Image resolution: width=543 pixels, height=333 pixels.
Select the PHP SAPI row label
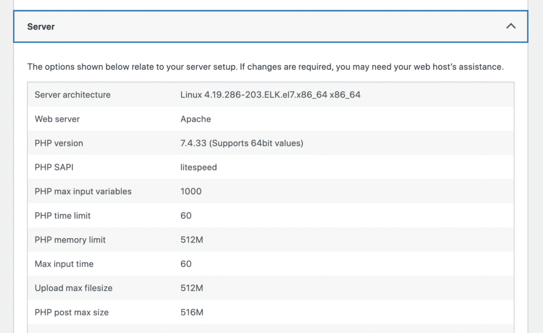click(x=54, y=167)
